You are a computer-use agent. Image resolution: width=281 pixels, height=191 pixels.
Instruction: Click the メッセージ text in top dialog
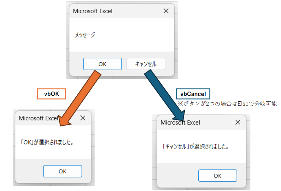pos(85,35)
